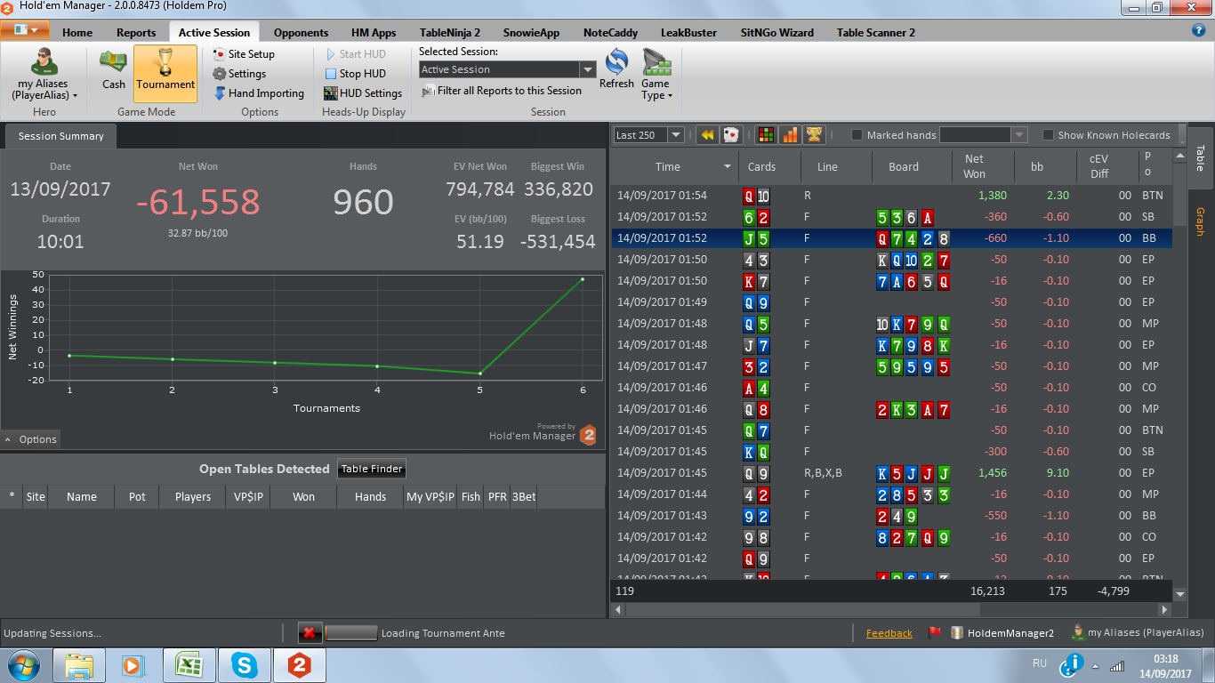Image resolution: width=1215 pixels, height=683 pixels.
Task: Sort open tables by Players column
Action: click(x=193, y=497)
